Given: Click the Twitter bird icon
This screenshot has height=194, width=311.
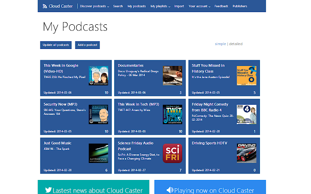Looking at the screenshot, I should coord(48,190).
